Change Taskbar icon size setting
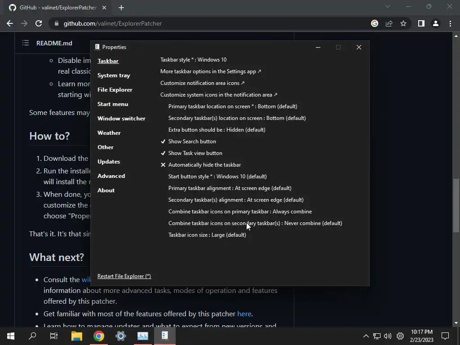Screen dimensions: 460x345 [x=207, y=235]
